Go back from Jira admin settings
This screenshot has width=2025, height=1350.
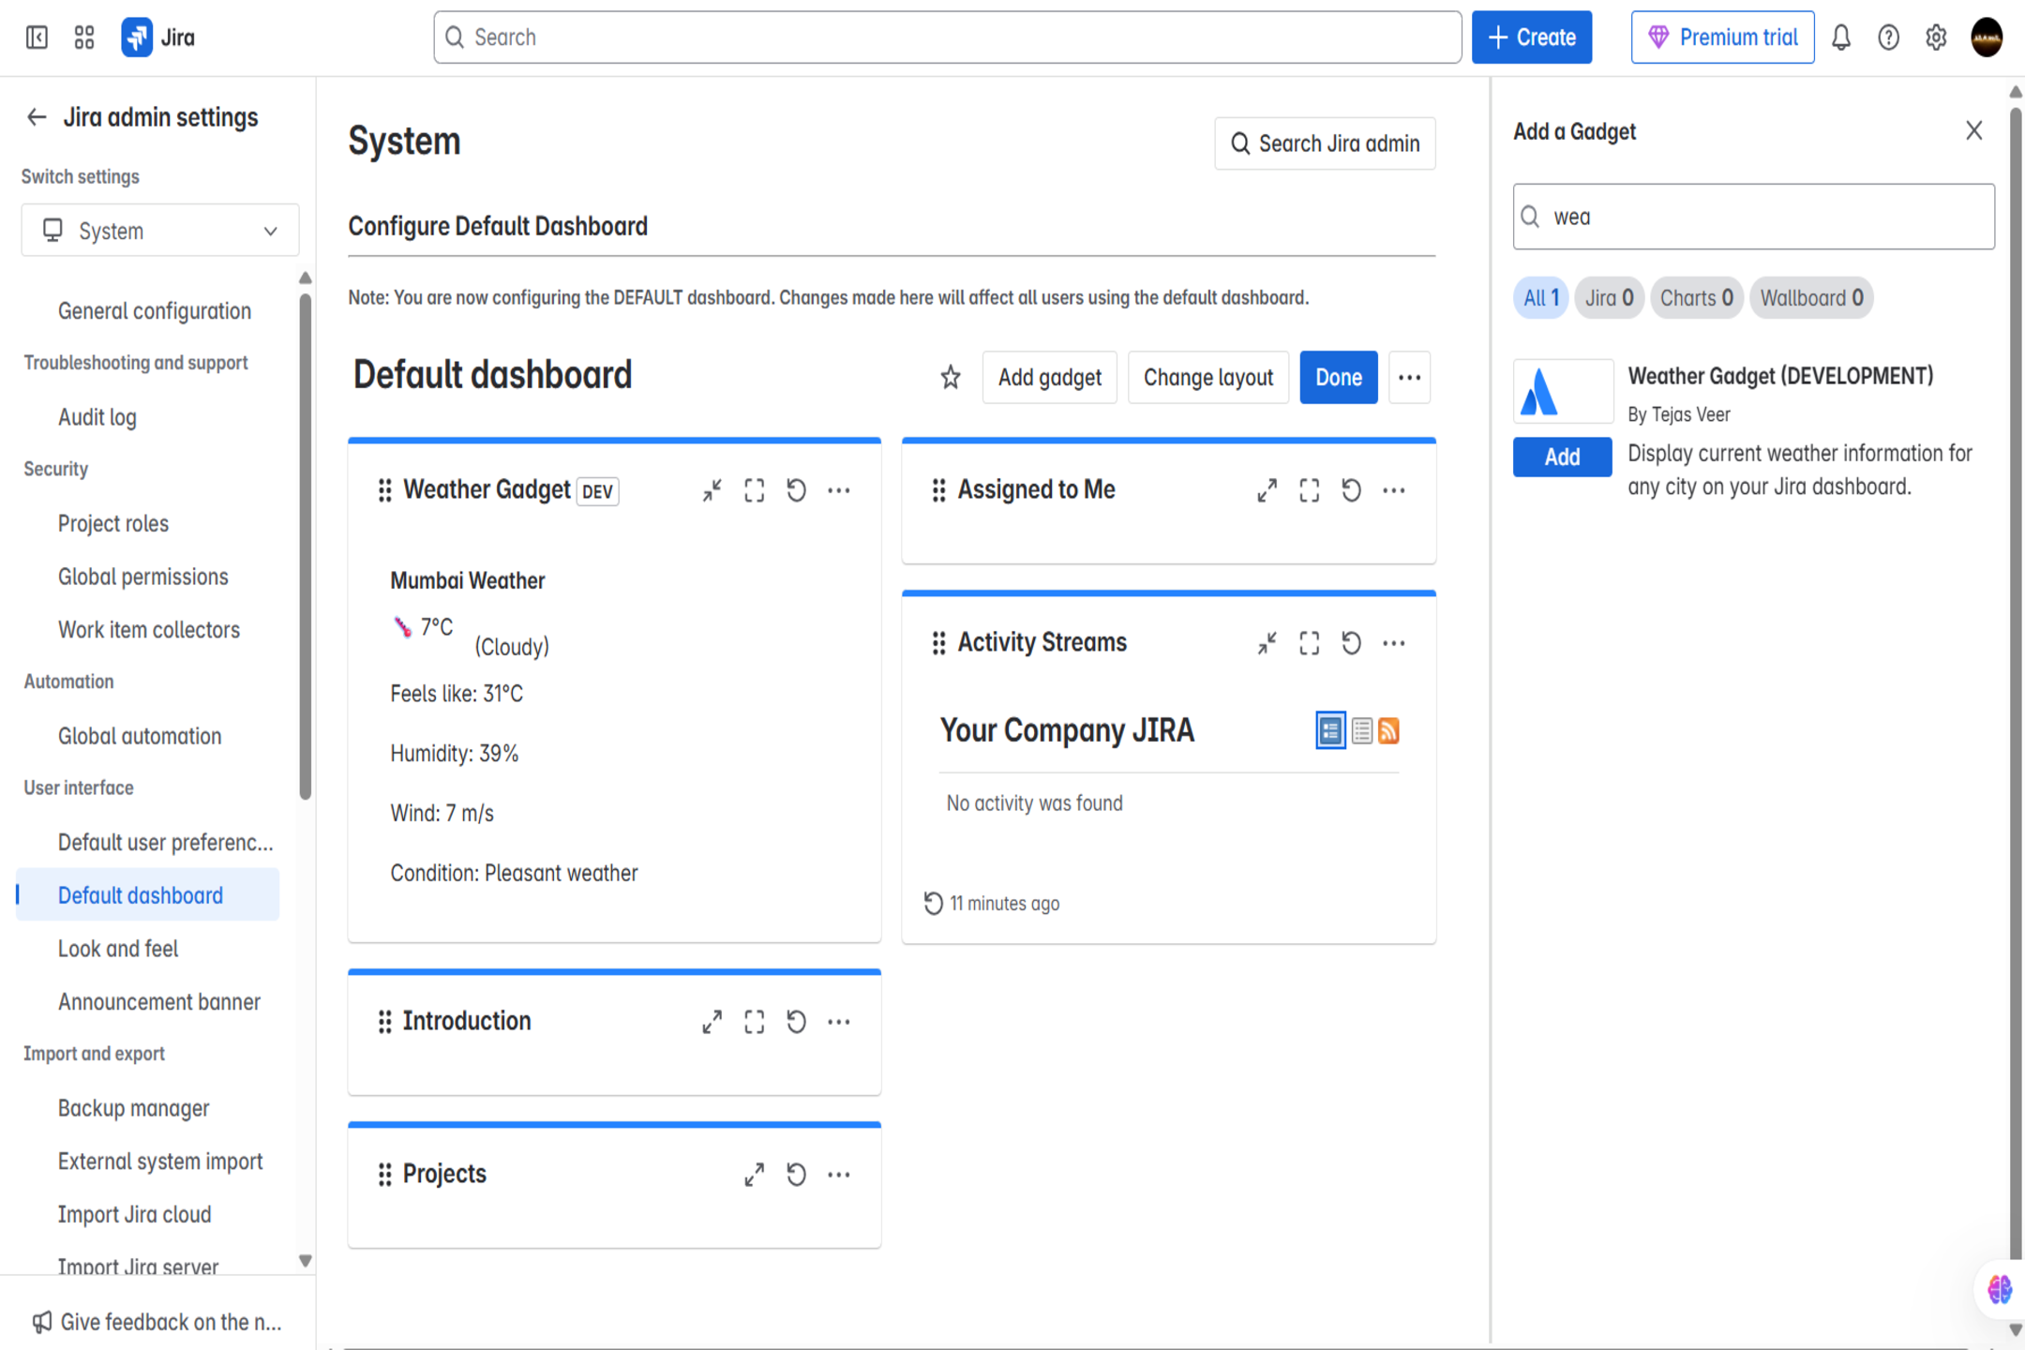tap(37, 117)
